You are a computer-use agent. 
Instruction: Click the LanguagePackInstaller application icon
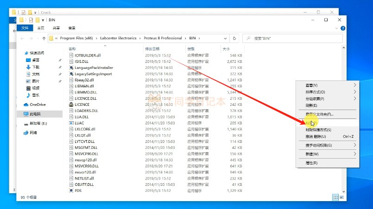pos(71,68)
